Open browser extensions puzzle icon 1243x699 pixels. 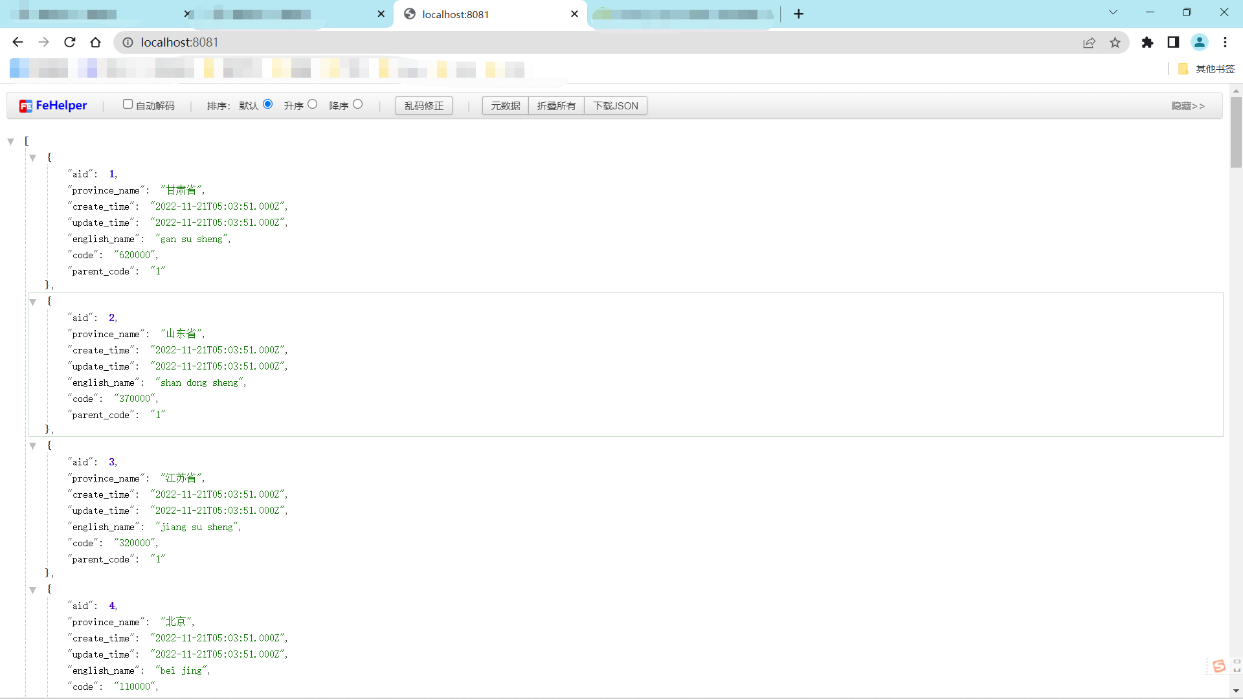(x=1147, y=42)
